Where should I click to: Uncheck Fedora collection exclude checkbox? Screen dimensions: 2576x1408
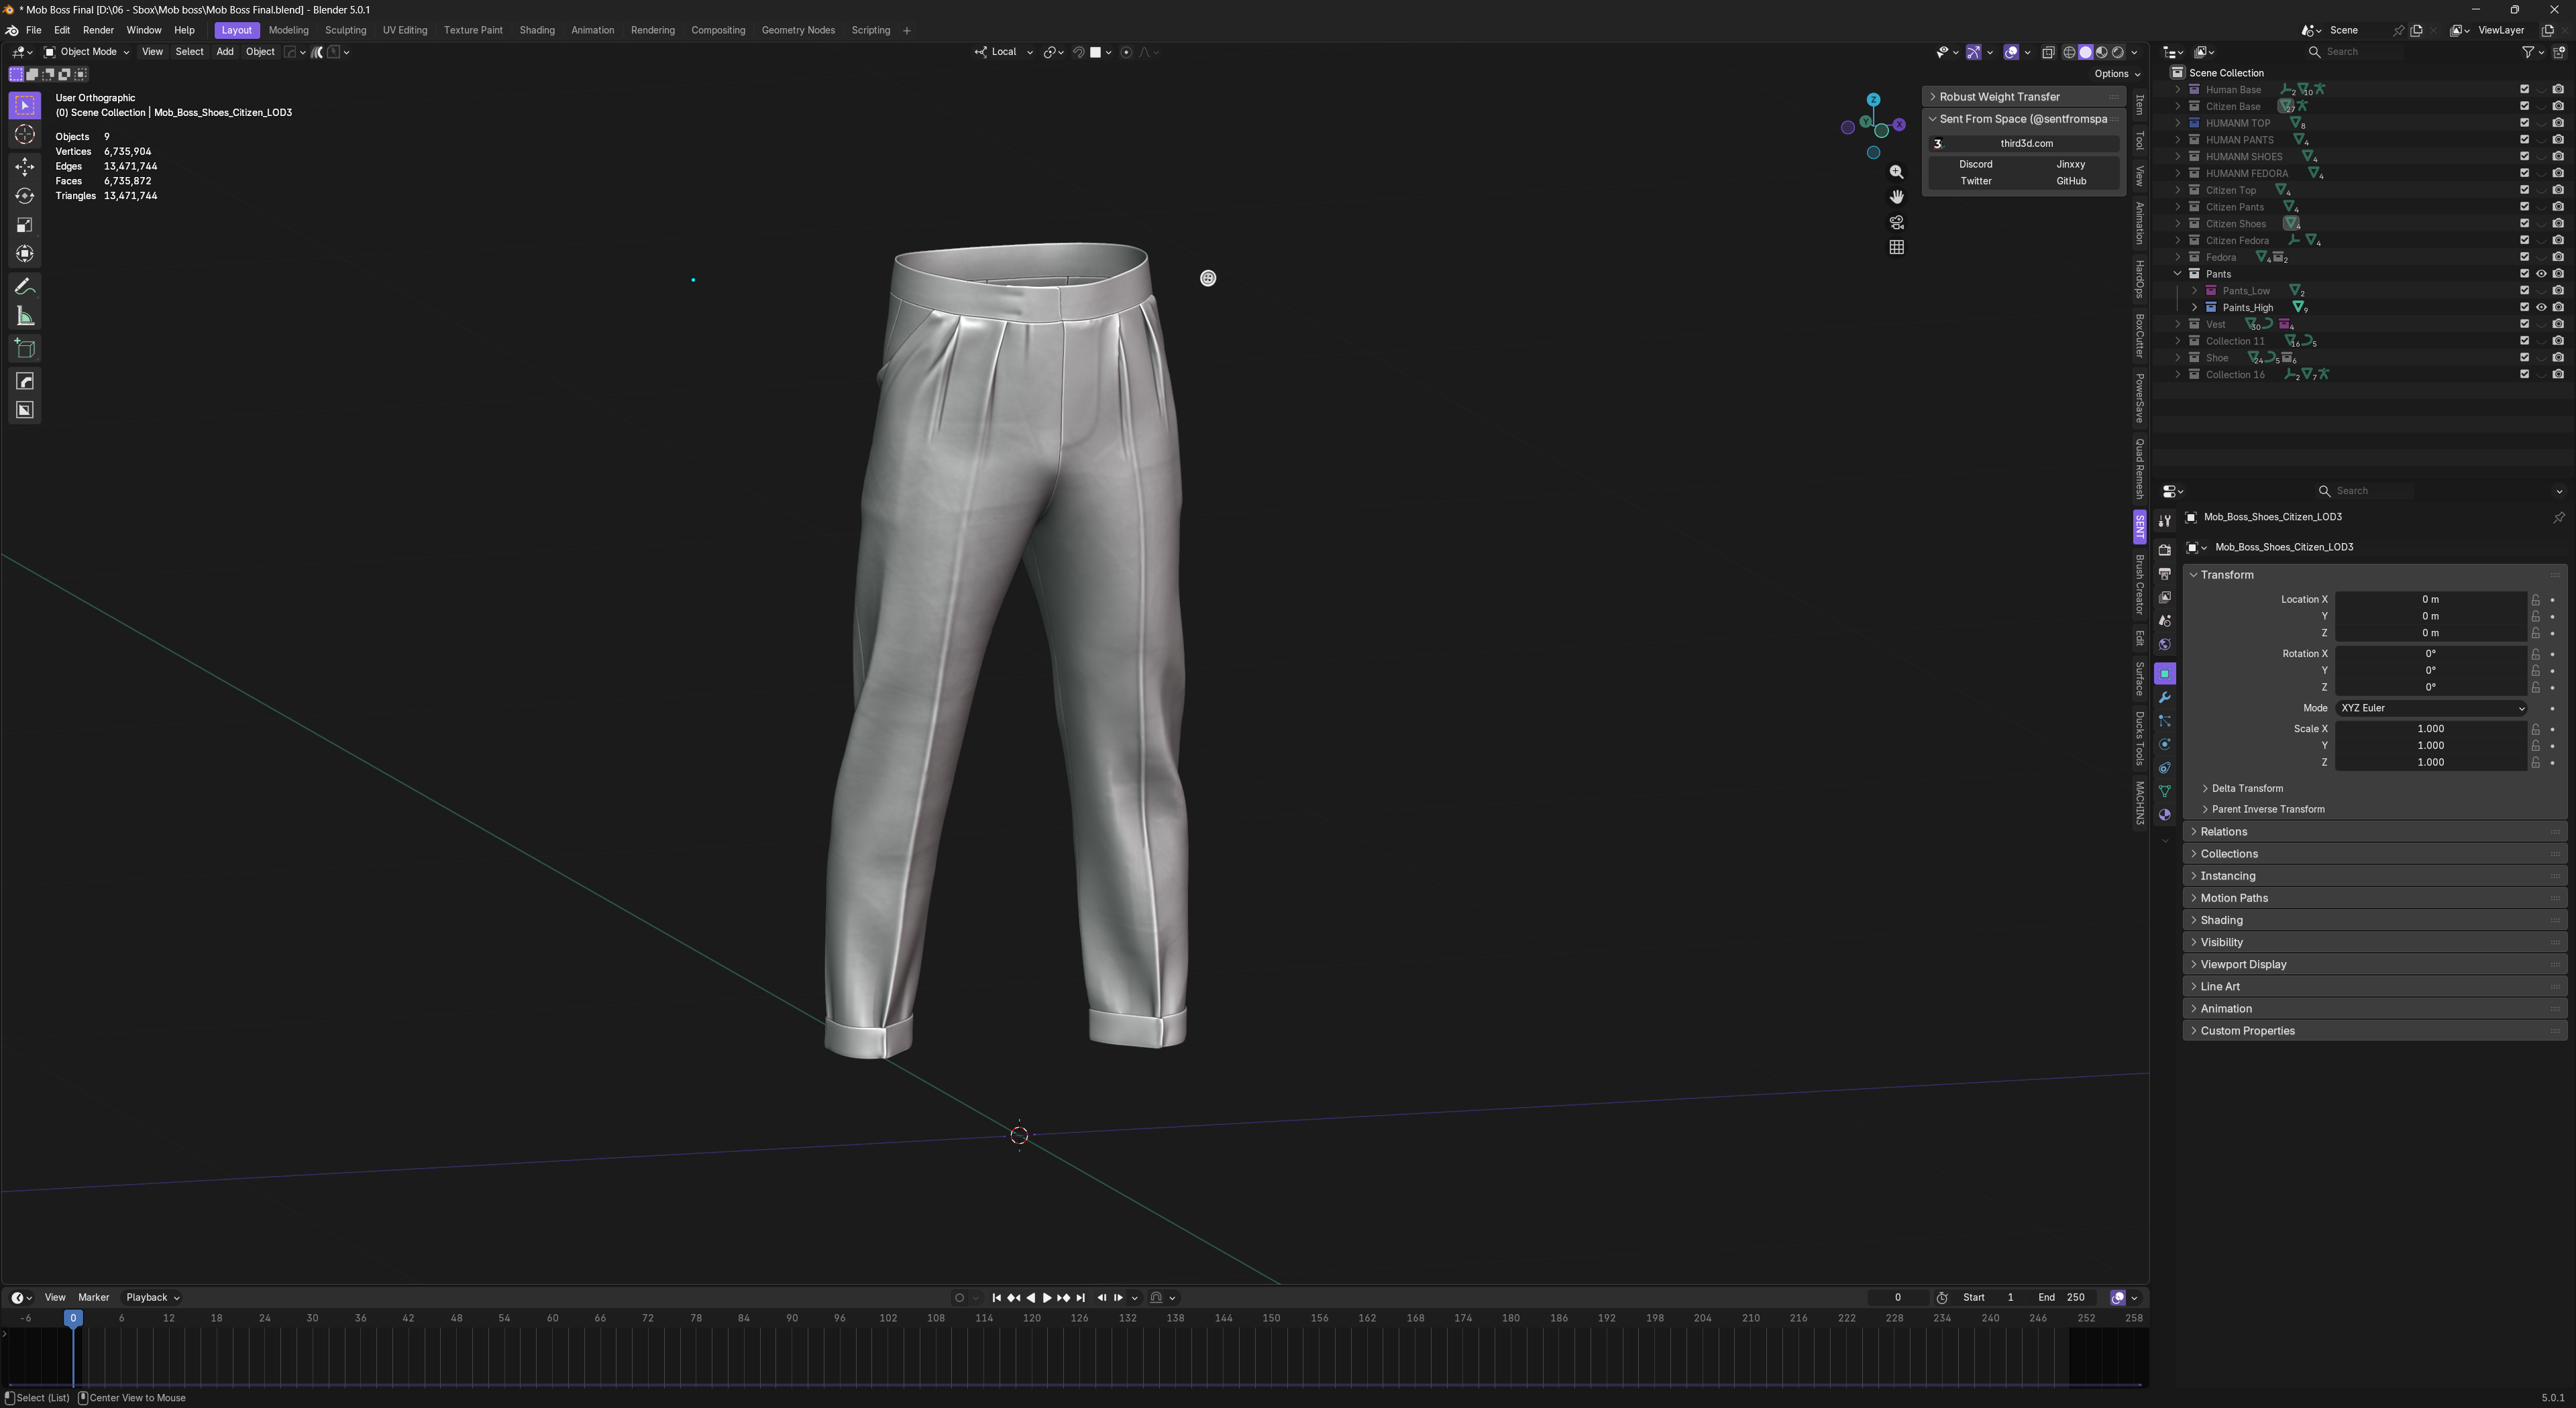(x=2524, y=258)
